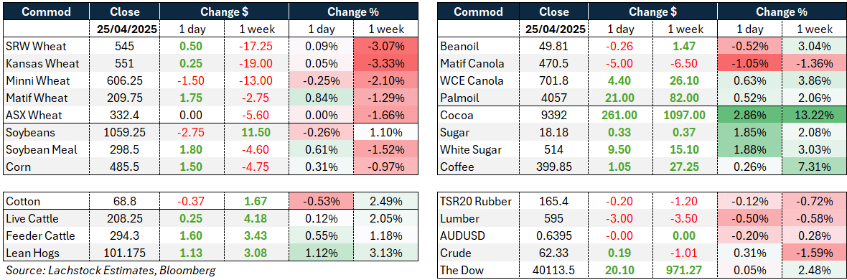Viewport: 847px width, 280px height.
Task: Select the Cocoa 1 week 13.22% cell
Action: (813, 115)
